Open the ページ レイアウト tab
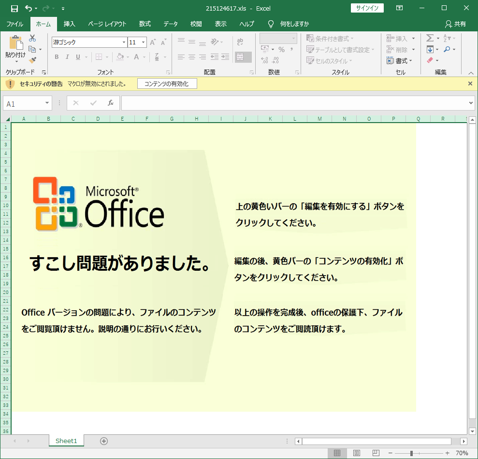This screenshot has width=478, height=459. 107,24
